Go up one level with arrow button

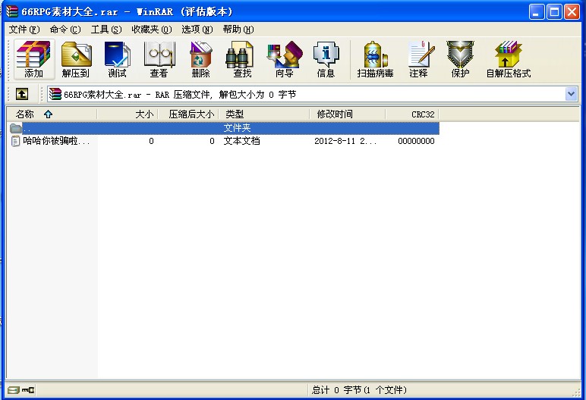[x=22, y=94]
